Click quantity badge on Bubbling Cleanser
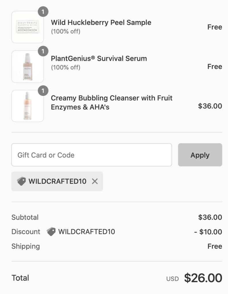Screen dimensions: 228x294 (43, 91)
